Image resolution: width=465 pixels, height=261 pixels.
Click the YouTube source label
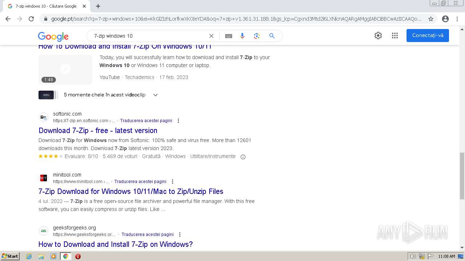point(110,77)
